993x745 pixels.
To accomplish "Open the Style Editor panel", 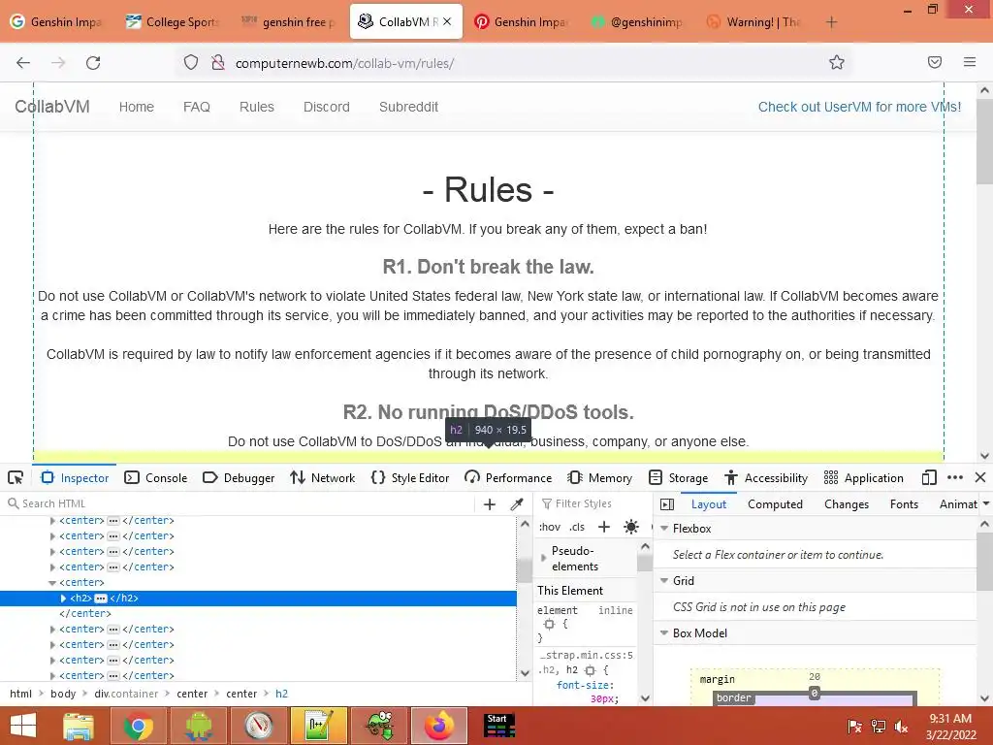I will click(410, 477).
